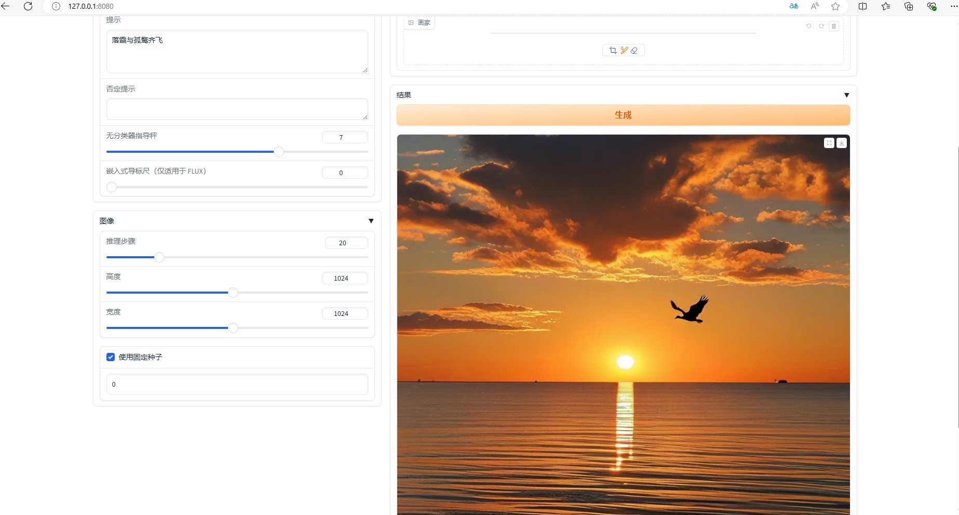The height and width of the screenshot is (515, 959).
Task: Select the crop tool in the canvas editor
Action: point(613,50)
